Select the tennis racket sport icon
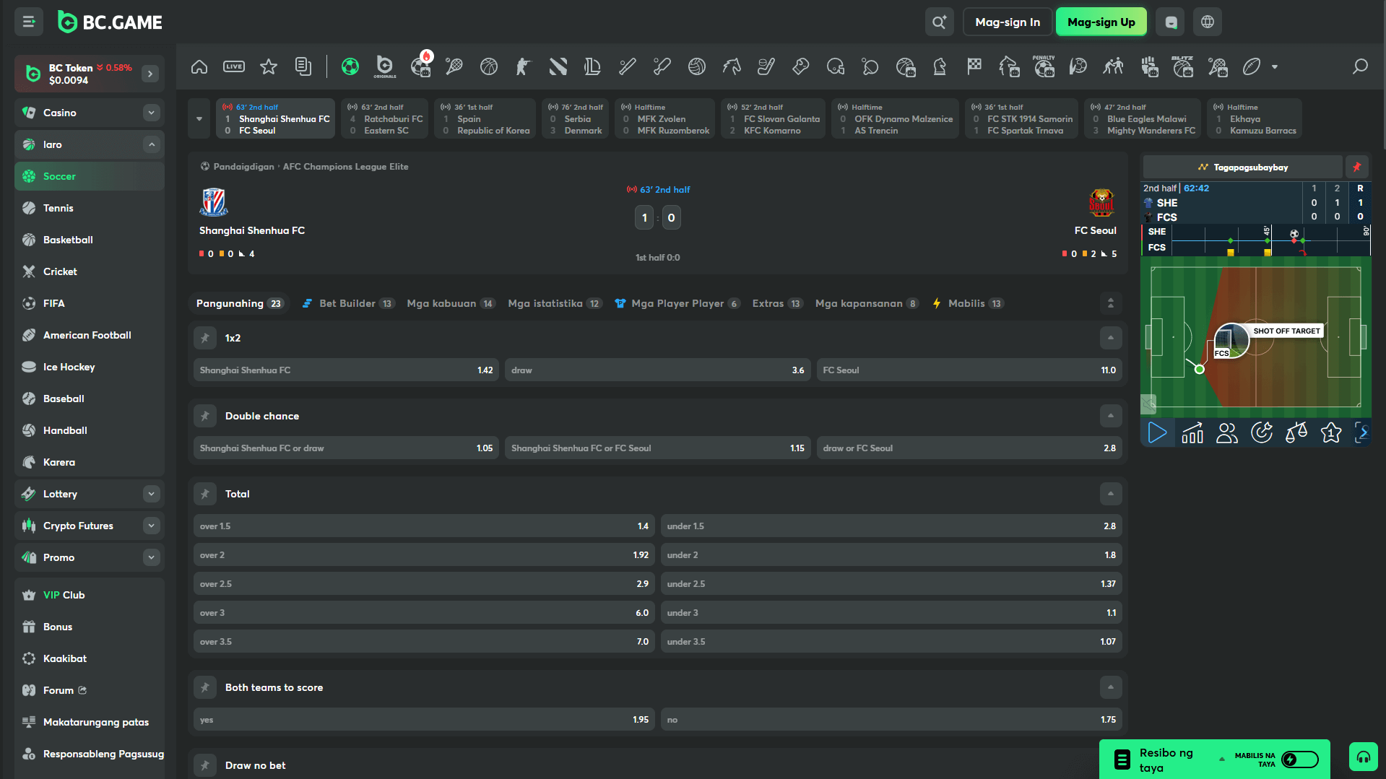Image resolution: width=1386 pixels, height=779 pixels. coord(454,67)
